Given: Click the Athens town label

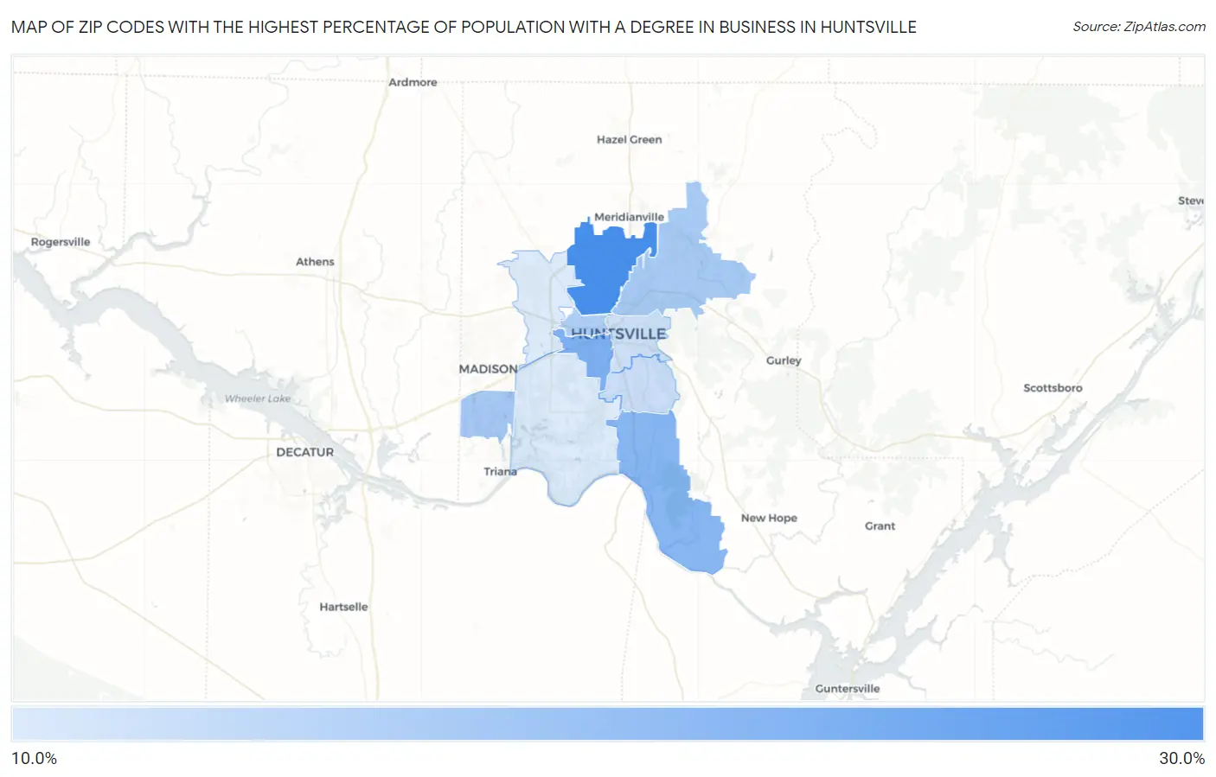Looking at the screenshot, I should pos(315,262).
